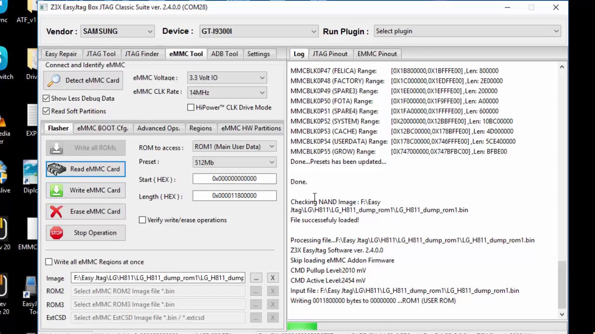Open the JTAG Pinout tab
Viewport: 595px width, 334px height.
pos(330,54)
